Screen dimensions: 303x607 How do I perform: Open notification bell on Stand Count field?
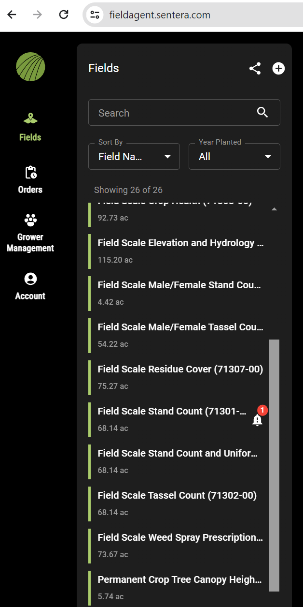click(x=257, y=420)
